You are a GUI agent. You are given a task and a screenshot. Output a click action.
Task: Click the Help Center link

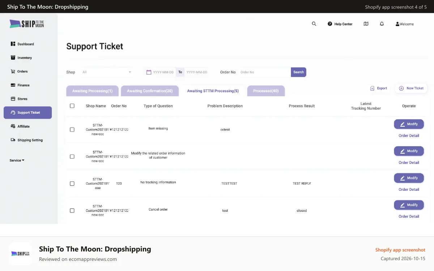pyautogui.click(x=343, y=24)
